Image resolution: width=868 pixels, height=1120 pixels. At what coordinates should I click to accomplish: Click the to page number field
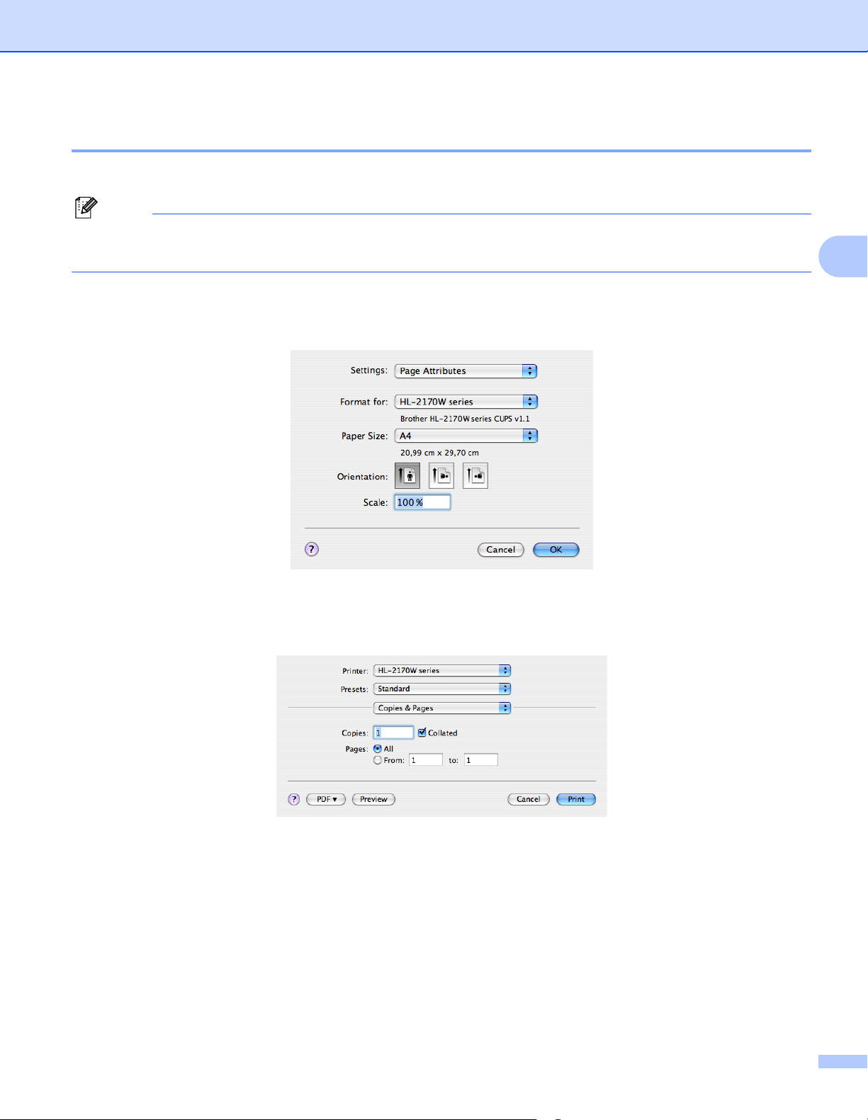coord(481,760)
